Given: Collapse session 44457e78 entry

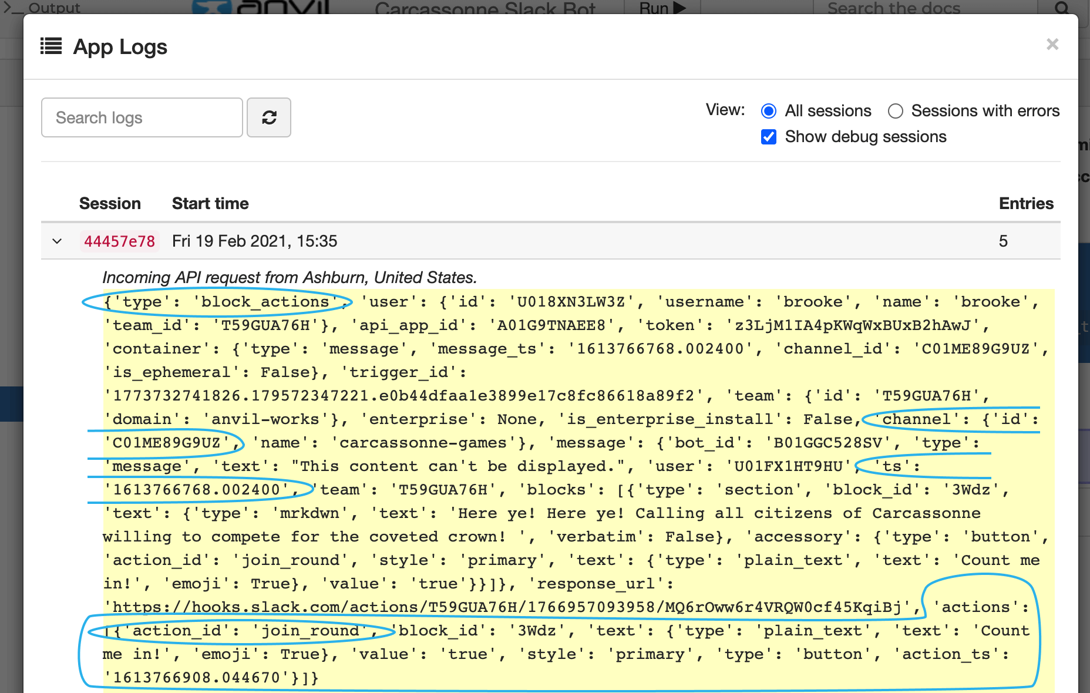Looking at the screenshot, I should coord(56,241).
